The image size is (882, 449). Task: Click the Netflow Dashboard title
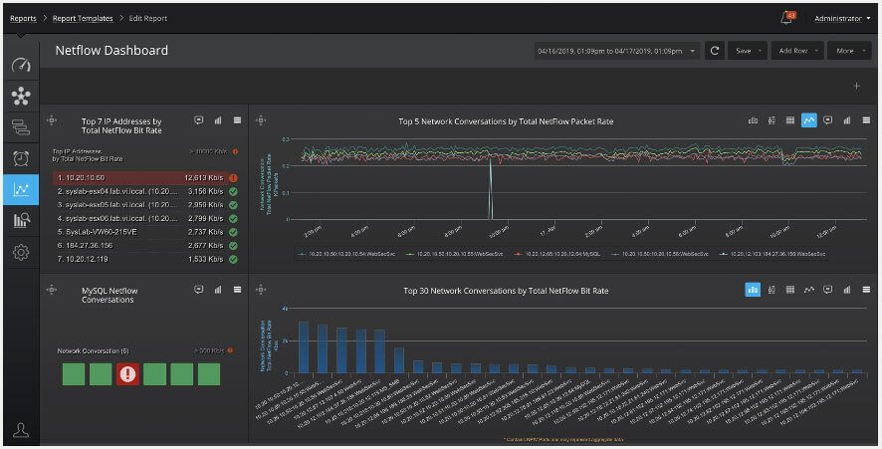pos(111,51)
